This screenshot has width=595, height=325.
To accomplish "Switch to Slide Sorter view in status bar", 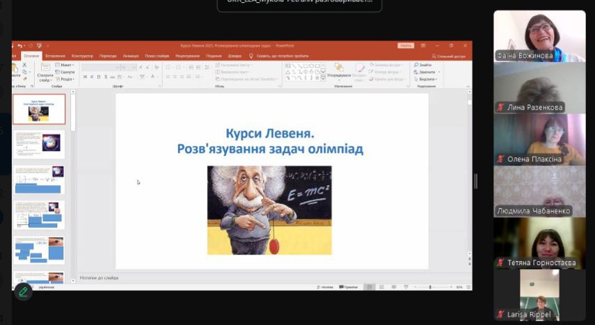I will 381,287.
